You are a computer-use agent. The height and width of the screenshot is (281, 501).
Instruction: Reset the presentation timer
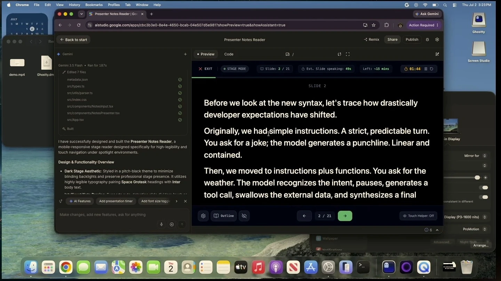click(x=431, y=69)
